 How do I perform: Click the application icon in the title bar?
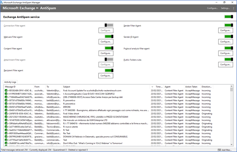point(2,2)
